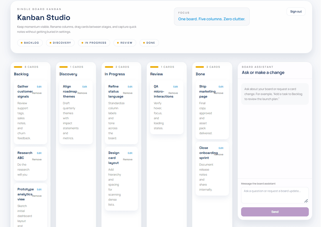The width and height of the screenshot is (321, 227).
Task: Select the IN PROGRESS column pill
Action: pyautogui.click(x=94, y=43)
